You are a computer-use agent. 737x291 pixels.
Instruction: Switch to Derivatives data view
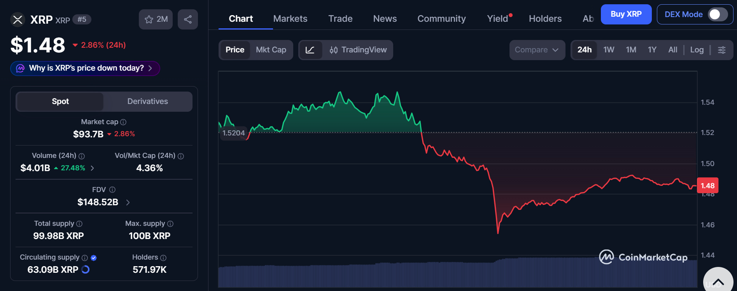point(148,102)
